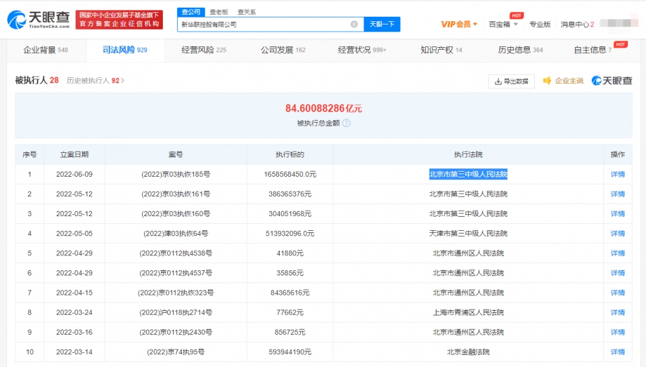Viewport: 646px width, 367px height.
Task: Select 自主信息 tab
Action: pyautogui.click(x=593, y=50)
